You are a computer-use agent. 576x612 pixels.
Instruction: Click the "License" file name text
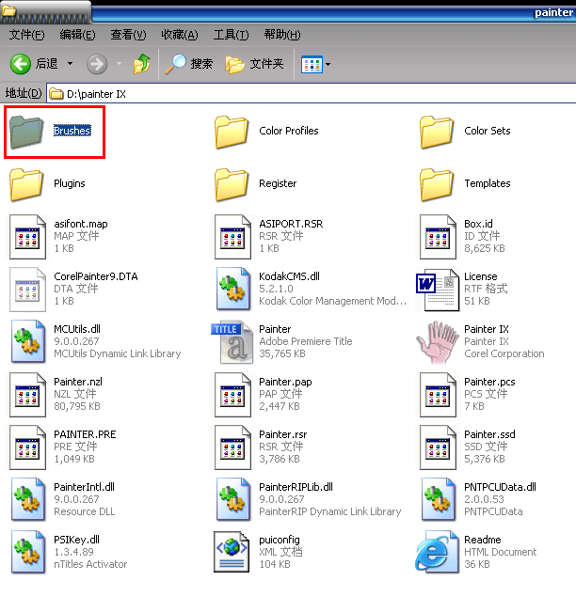click(481, 276)
